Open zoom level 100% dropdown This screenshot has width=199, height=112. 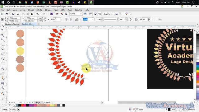81,14
